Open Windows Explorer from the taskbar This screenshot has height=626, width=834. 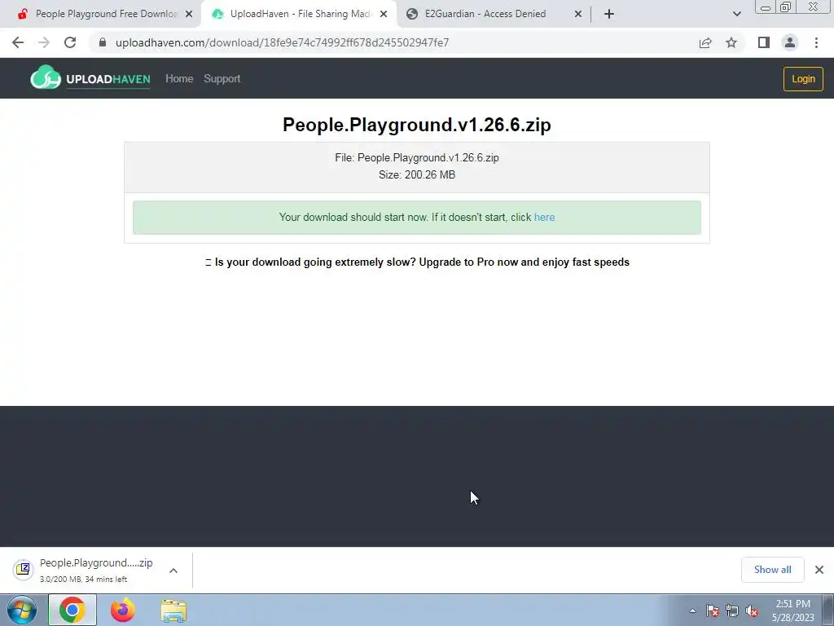pyautogui.click(x=173, y=611)
